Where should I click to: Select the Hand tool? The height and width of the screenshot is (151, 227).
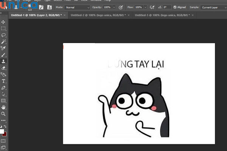[3, 107]
